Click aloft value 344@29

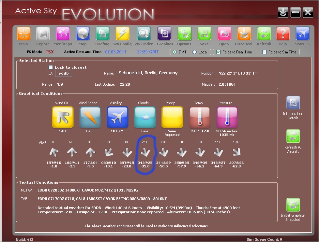[x=163, y=163]
